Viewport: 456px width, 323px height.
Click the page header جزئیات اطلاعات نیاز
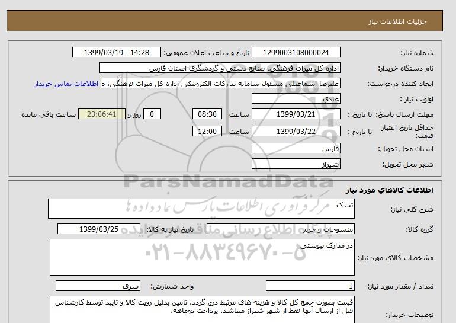397,21
